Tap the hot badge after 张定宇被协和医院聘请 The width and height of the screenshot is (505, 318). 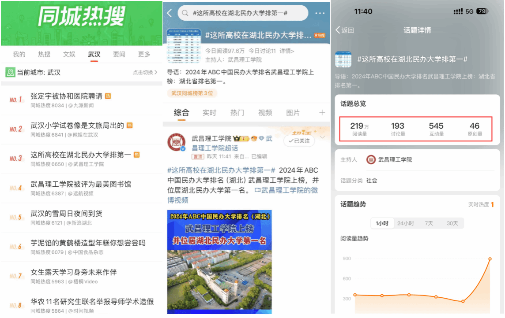click(x=108, y=96)
